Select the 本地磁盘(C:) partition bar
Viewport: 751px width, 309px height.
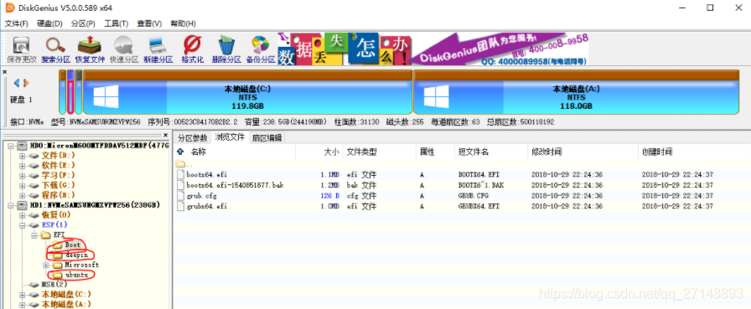click(247, 92)
